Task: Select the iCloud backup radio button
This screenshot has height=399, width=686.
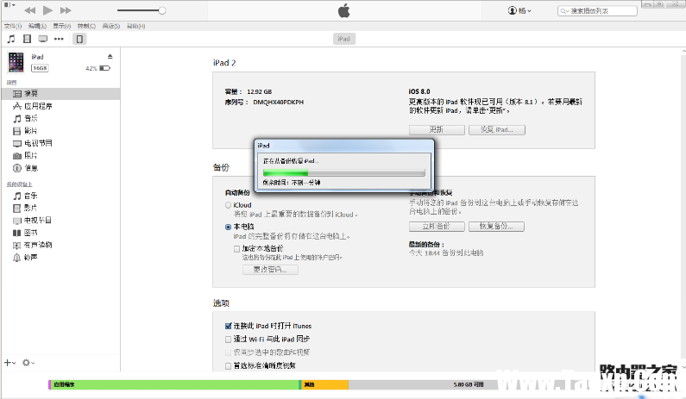Action: tap(228, 205)
